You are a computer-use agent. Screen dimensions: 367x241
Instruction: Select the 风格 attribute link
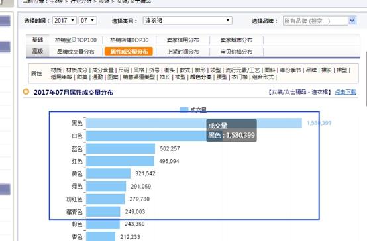pos(139,70)
